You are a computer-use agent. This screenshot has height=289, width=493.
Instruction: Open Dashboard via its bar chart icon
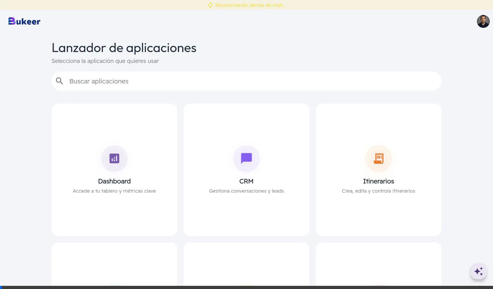coord(114,159)
